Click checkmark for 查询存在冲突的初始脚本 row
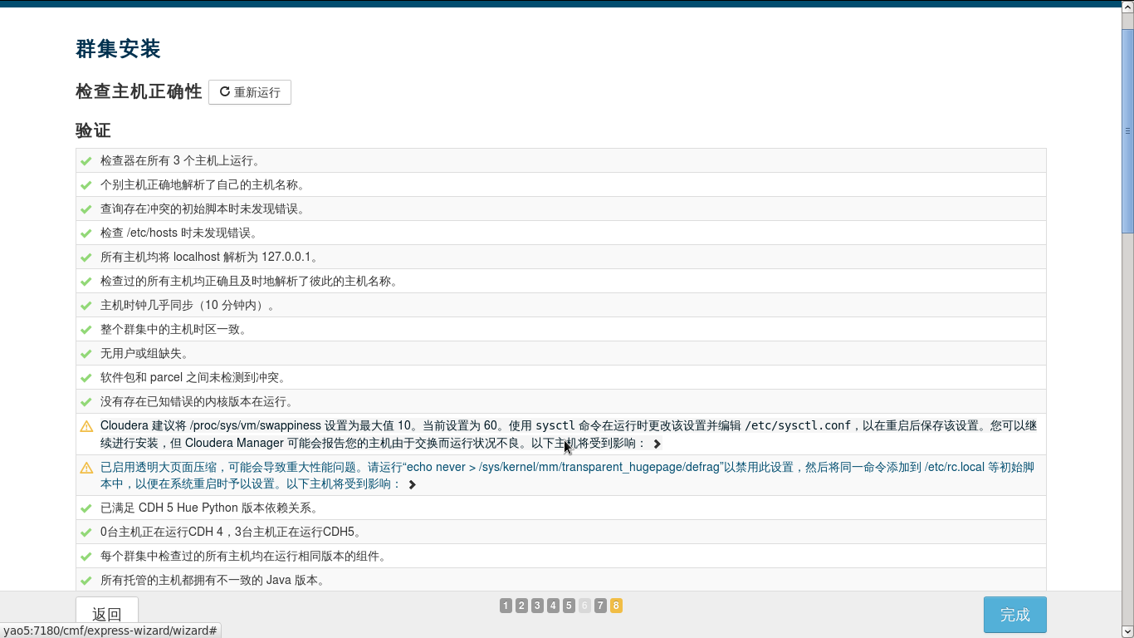Screen dimensions: 1134x638 [x=86, y=209]
